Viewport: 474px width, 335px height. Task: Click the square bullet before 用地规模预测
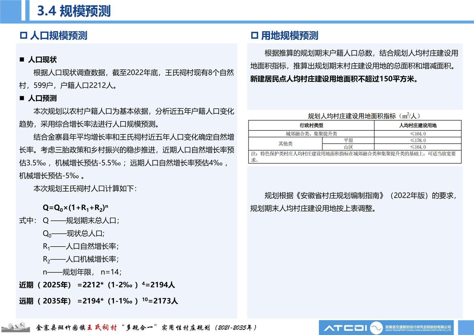[254, 36]
